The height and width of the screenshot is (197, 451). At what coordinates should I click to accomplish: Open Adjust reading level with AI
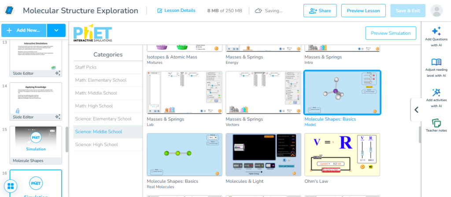coord(436,68)
